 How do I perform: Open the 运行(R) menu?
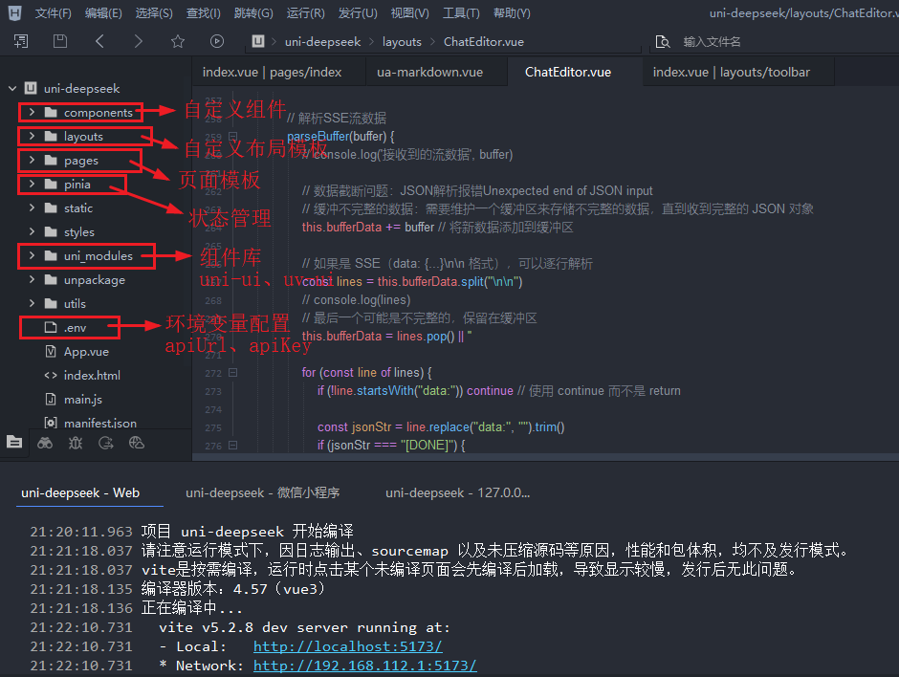point(305,12)
